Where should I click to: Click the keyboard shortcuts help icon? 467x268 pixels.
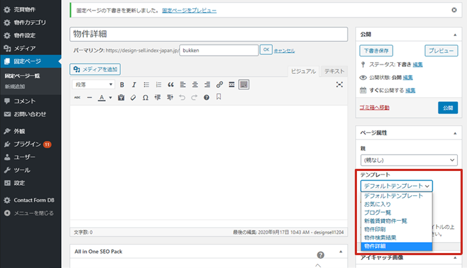[206, 98]
